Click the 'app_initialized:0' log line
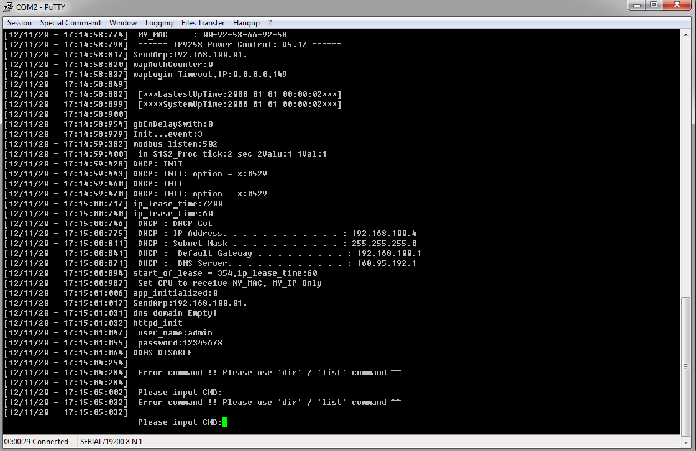The height and width of the screenshot is (451, 696). pyautogui.click(x=175, y=293)
